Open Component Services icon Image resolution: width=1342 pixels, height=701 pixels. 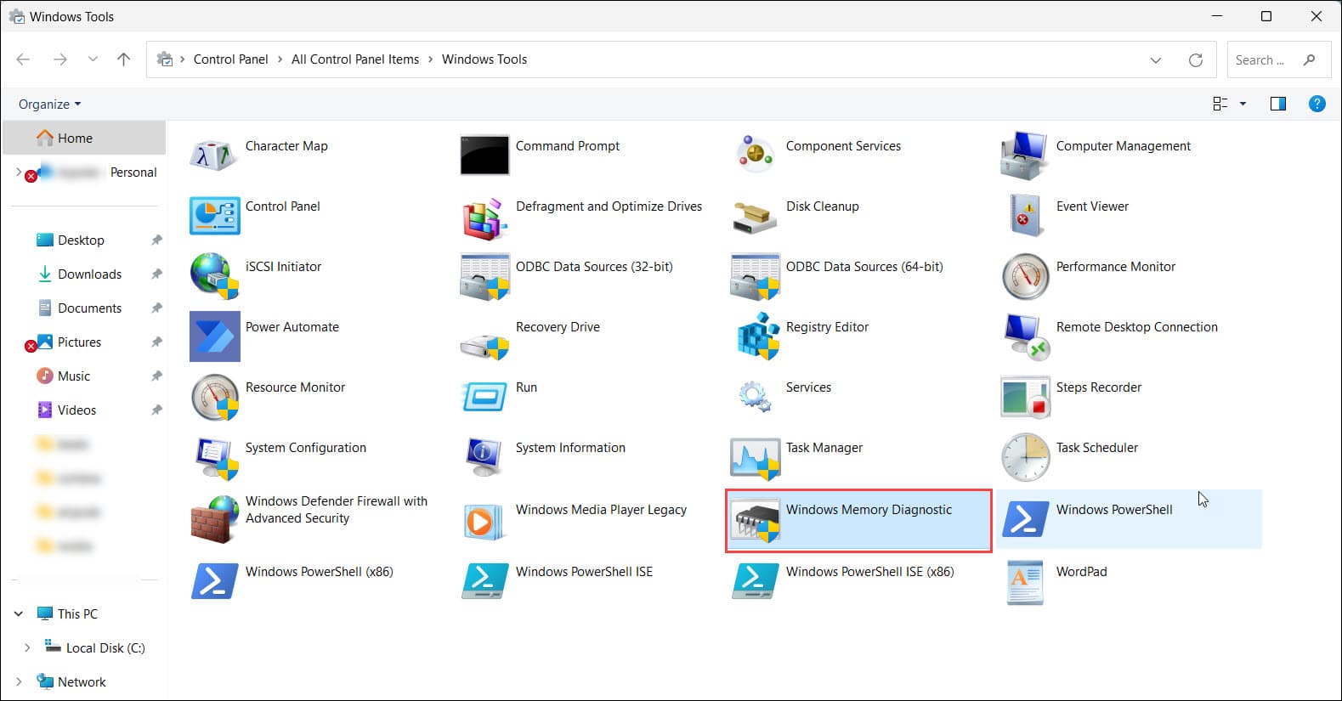tap(755, 155)
